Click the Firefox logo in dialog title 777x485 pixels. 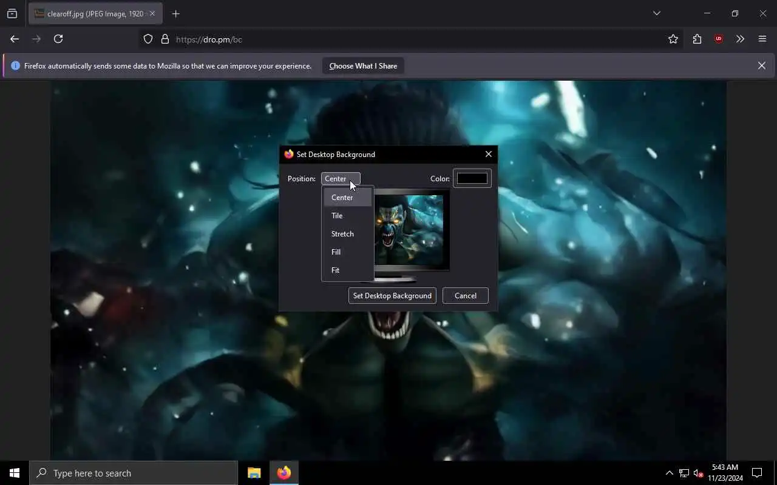click(x=289, y=154)
